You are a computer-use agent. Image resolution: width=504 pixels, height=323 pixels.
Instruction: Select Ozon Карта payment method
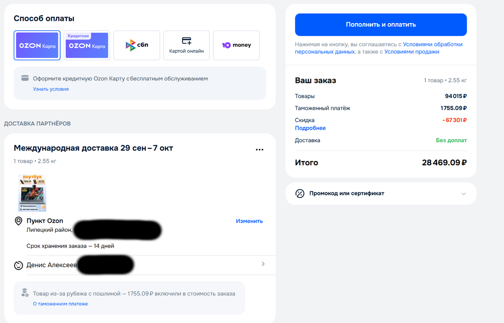[x=37, y=45]
